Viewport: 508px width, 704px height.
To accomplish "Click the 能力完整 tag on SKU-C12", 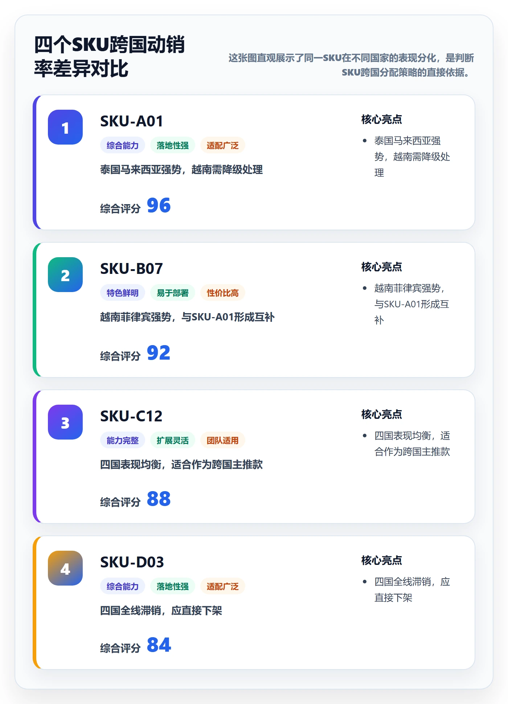I will (123, 440).
